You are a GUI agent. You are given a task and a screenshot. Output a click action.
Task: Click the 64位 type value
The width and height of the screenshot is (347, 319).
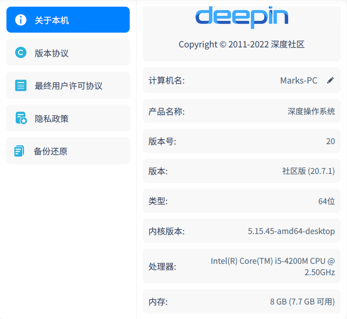(327, 201)
